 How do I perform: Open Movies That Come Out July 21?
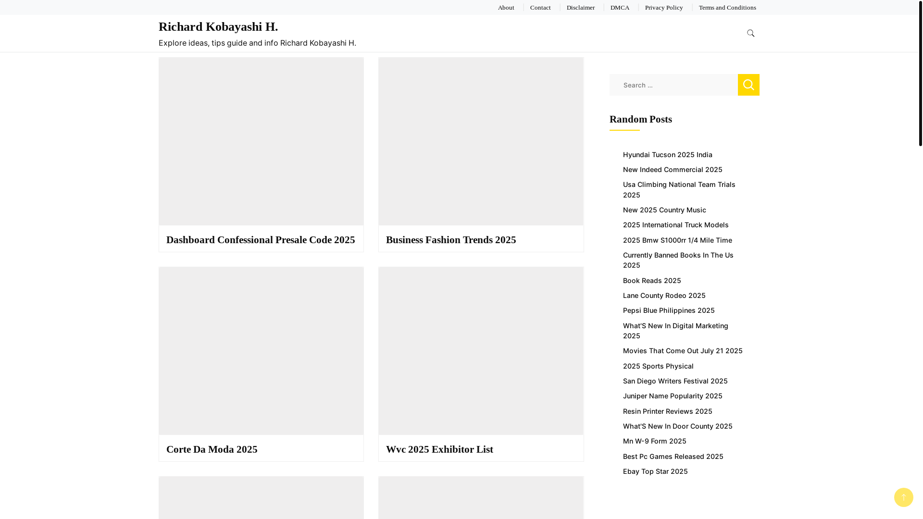(x=683, y=351)
